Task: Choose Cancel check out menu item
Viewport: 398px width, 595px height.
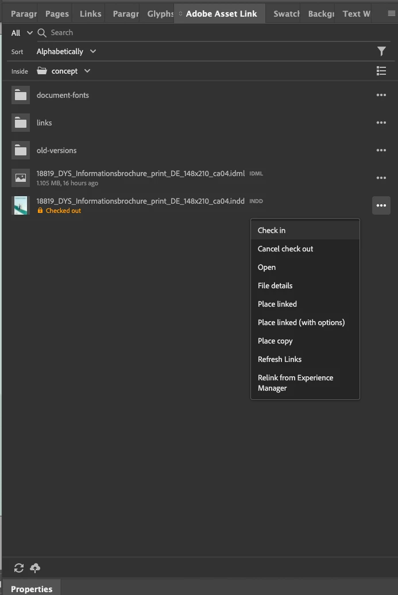Action: 305,249
